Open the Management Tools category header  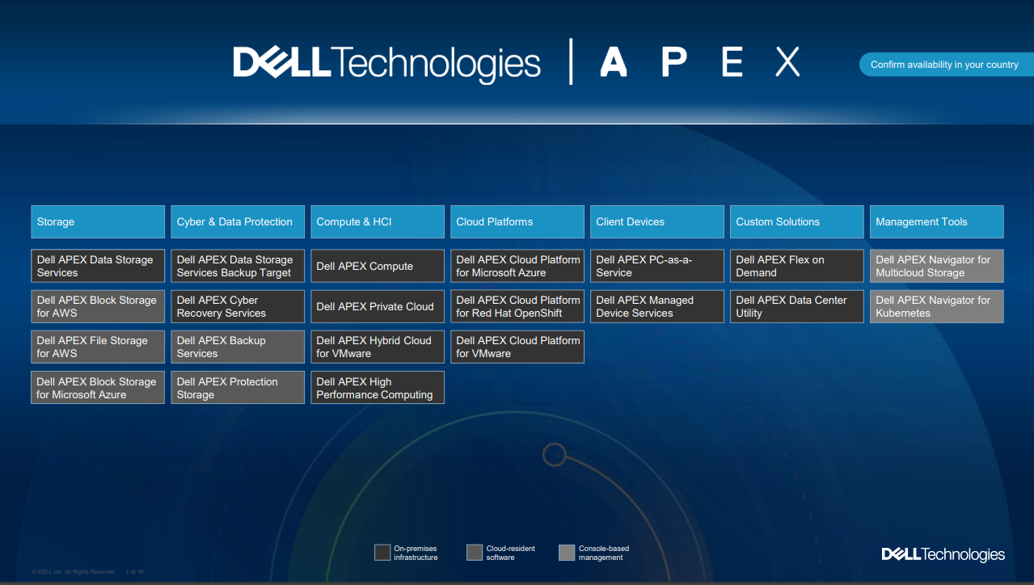point(936,221)
